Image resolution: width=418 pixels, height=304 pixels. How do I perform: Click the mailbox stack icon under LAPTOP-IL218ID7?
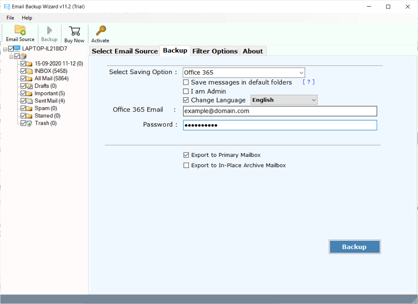(23, 56)
